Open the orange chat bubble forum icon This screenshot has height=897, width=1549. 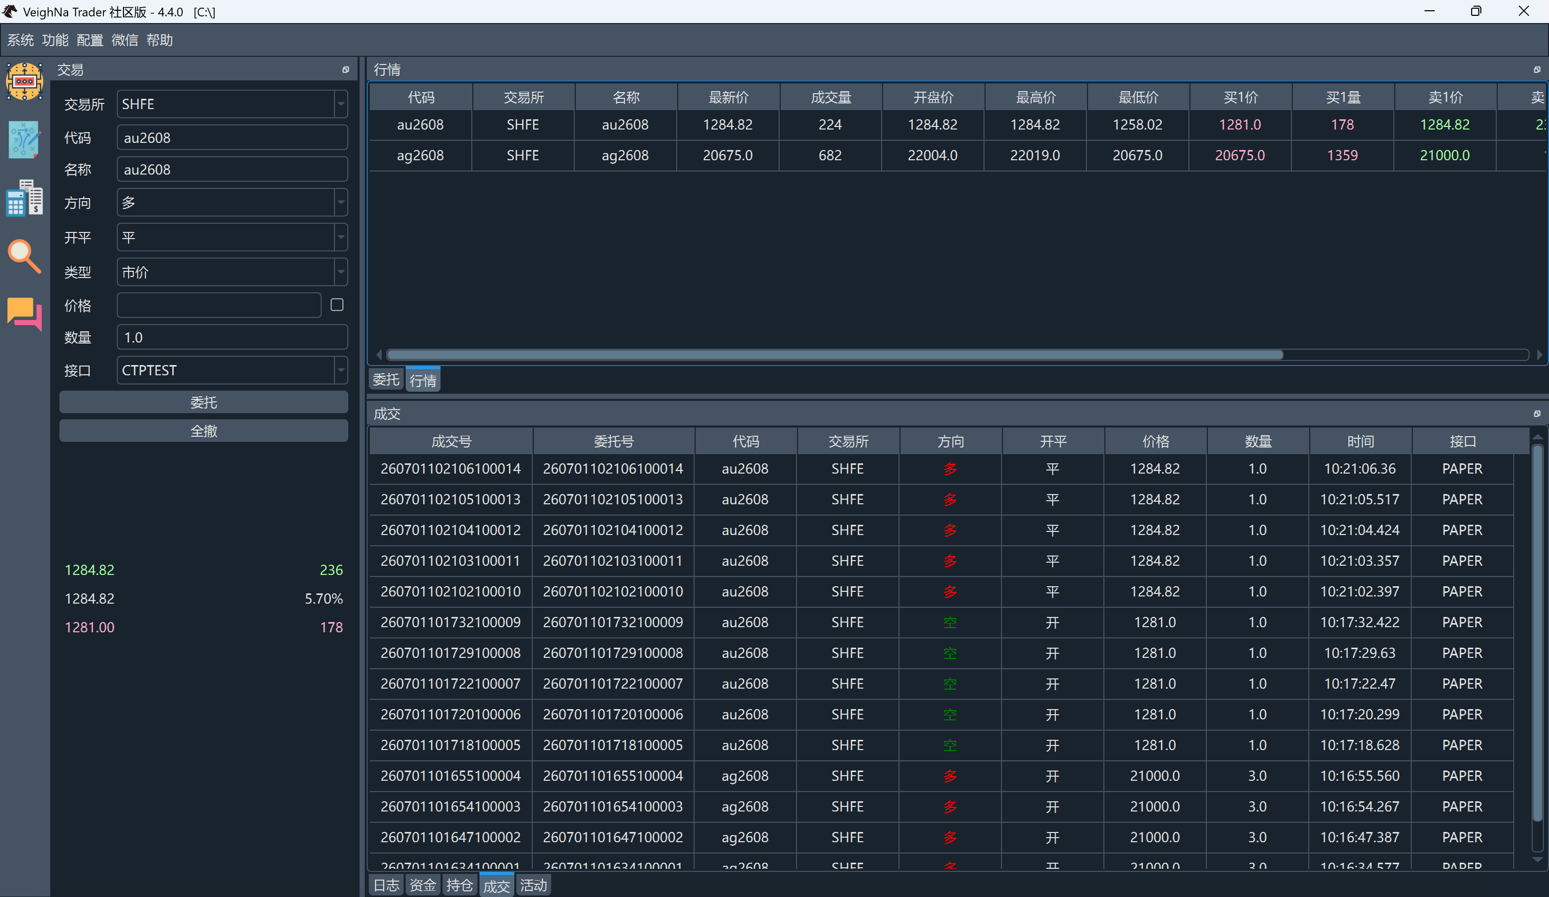[x=25, y=314]
